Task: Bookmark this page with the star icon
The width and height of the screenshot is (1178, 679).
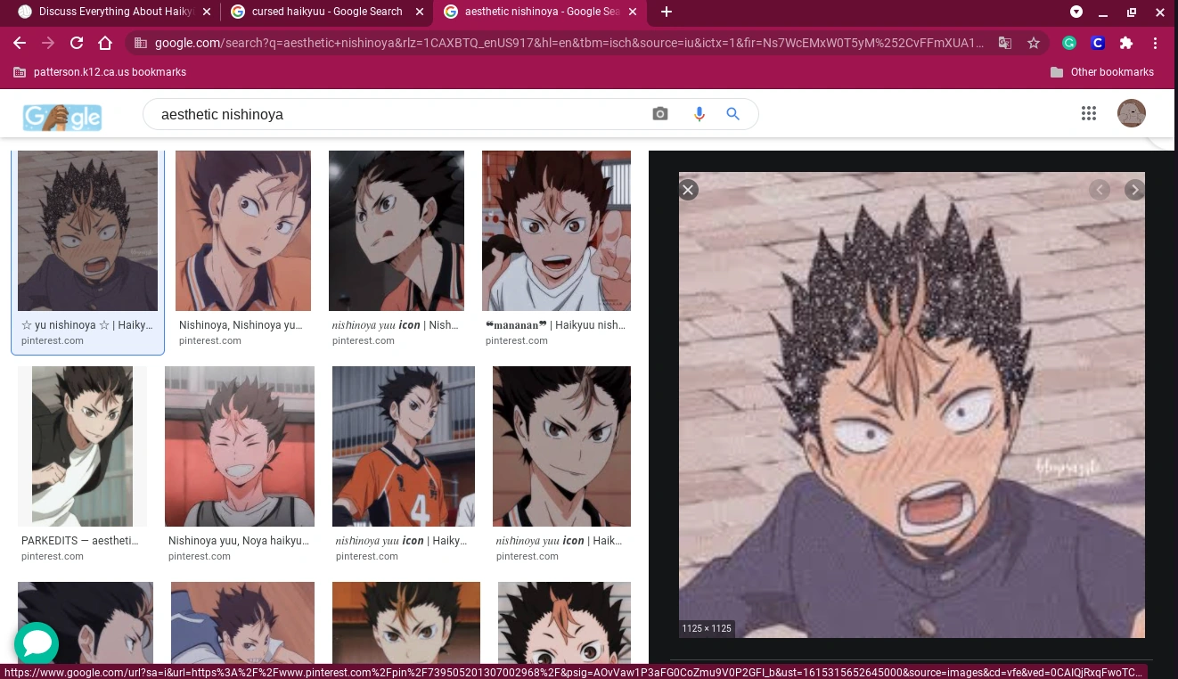Action: click(1034, 43)
